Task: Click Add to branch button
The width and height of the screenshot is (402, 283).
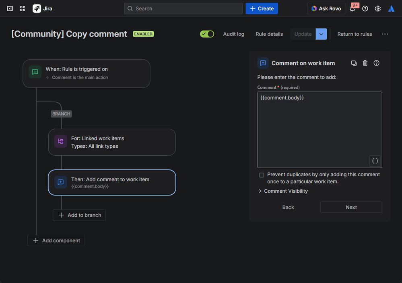Action: pos(79,215)
